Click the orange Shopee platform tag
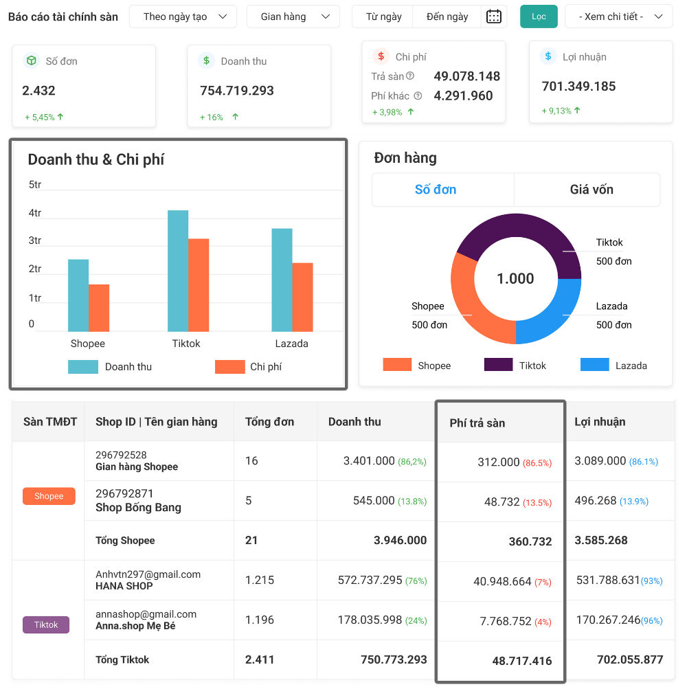This screenshot has height=687, width=687. pos(49,496)
